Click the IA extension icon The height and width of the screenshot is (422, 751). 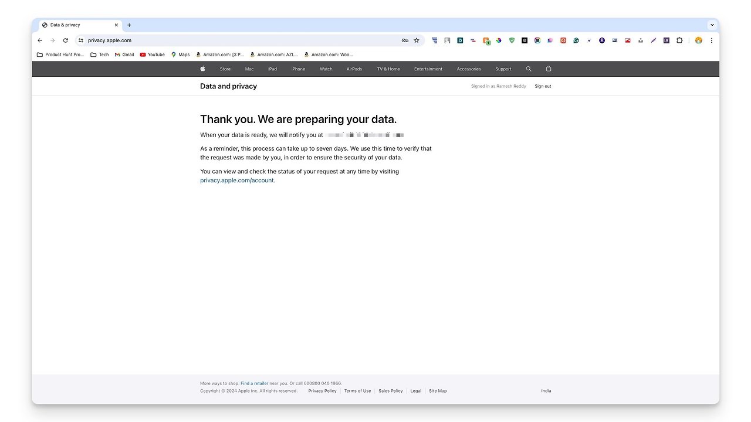[667, 40]
